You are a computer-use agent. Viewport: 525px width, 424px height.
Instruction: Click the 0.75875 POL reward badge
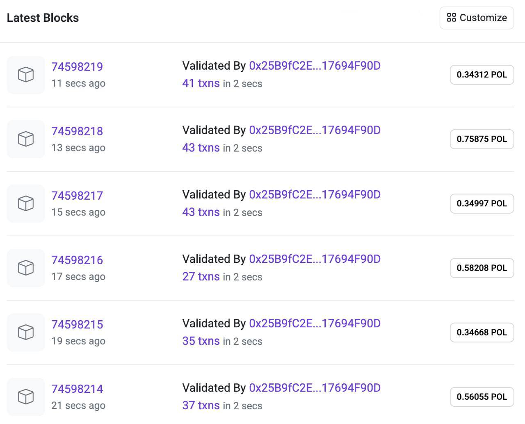pyautogui.click(x=482, y=139)
